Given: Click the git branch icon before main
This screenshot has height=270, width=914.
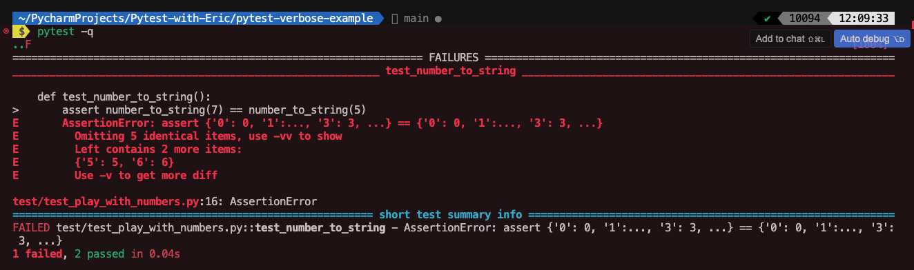Looking at the screenshot, I should [x=396, y=19].
